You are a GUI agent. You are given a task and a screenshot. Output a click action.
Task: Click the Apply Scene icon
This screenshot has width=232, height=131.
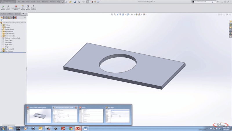[139, 14]
